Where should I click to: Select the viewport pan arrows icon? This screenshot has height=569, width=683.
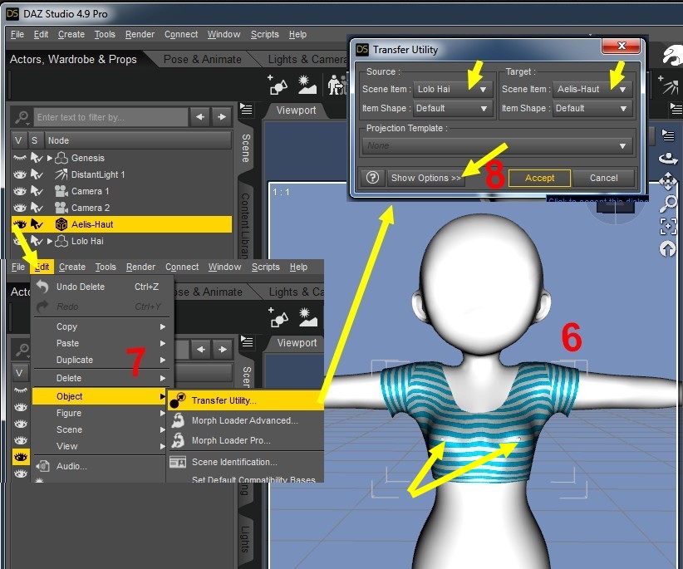(668, 182)
